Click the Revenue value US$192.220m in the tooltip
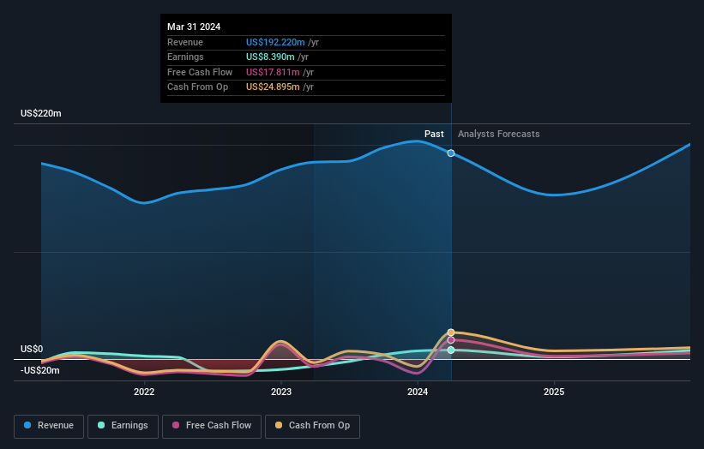Viewport: 704px width, 449px height. click(x=275, y=42)
